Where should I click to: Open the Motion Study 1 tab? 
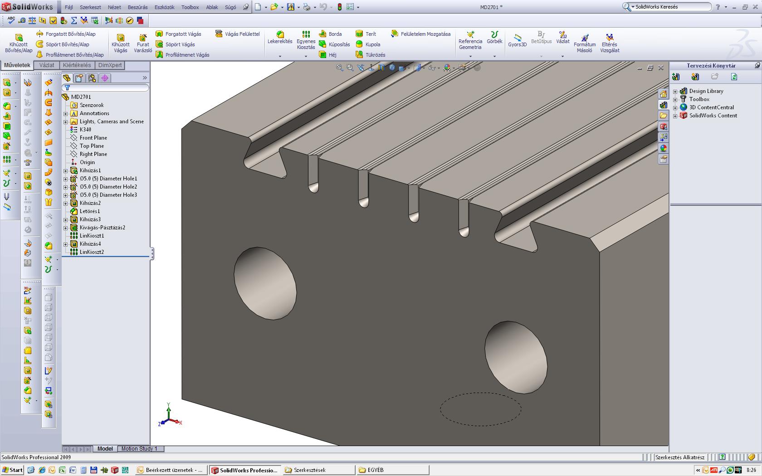tap(139, 449)
